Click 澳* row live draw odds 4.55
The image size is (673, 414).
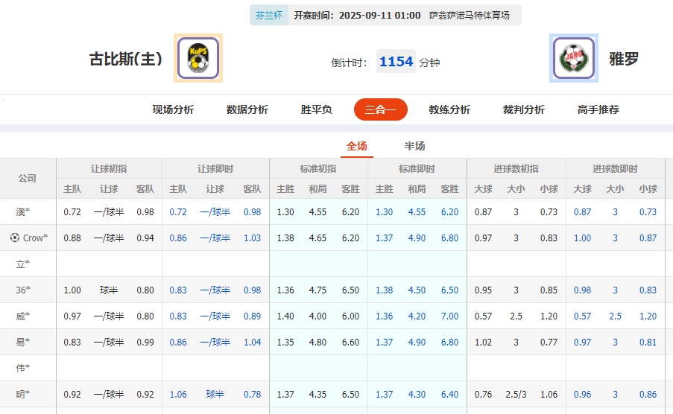click(x=417, y=212)
